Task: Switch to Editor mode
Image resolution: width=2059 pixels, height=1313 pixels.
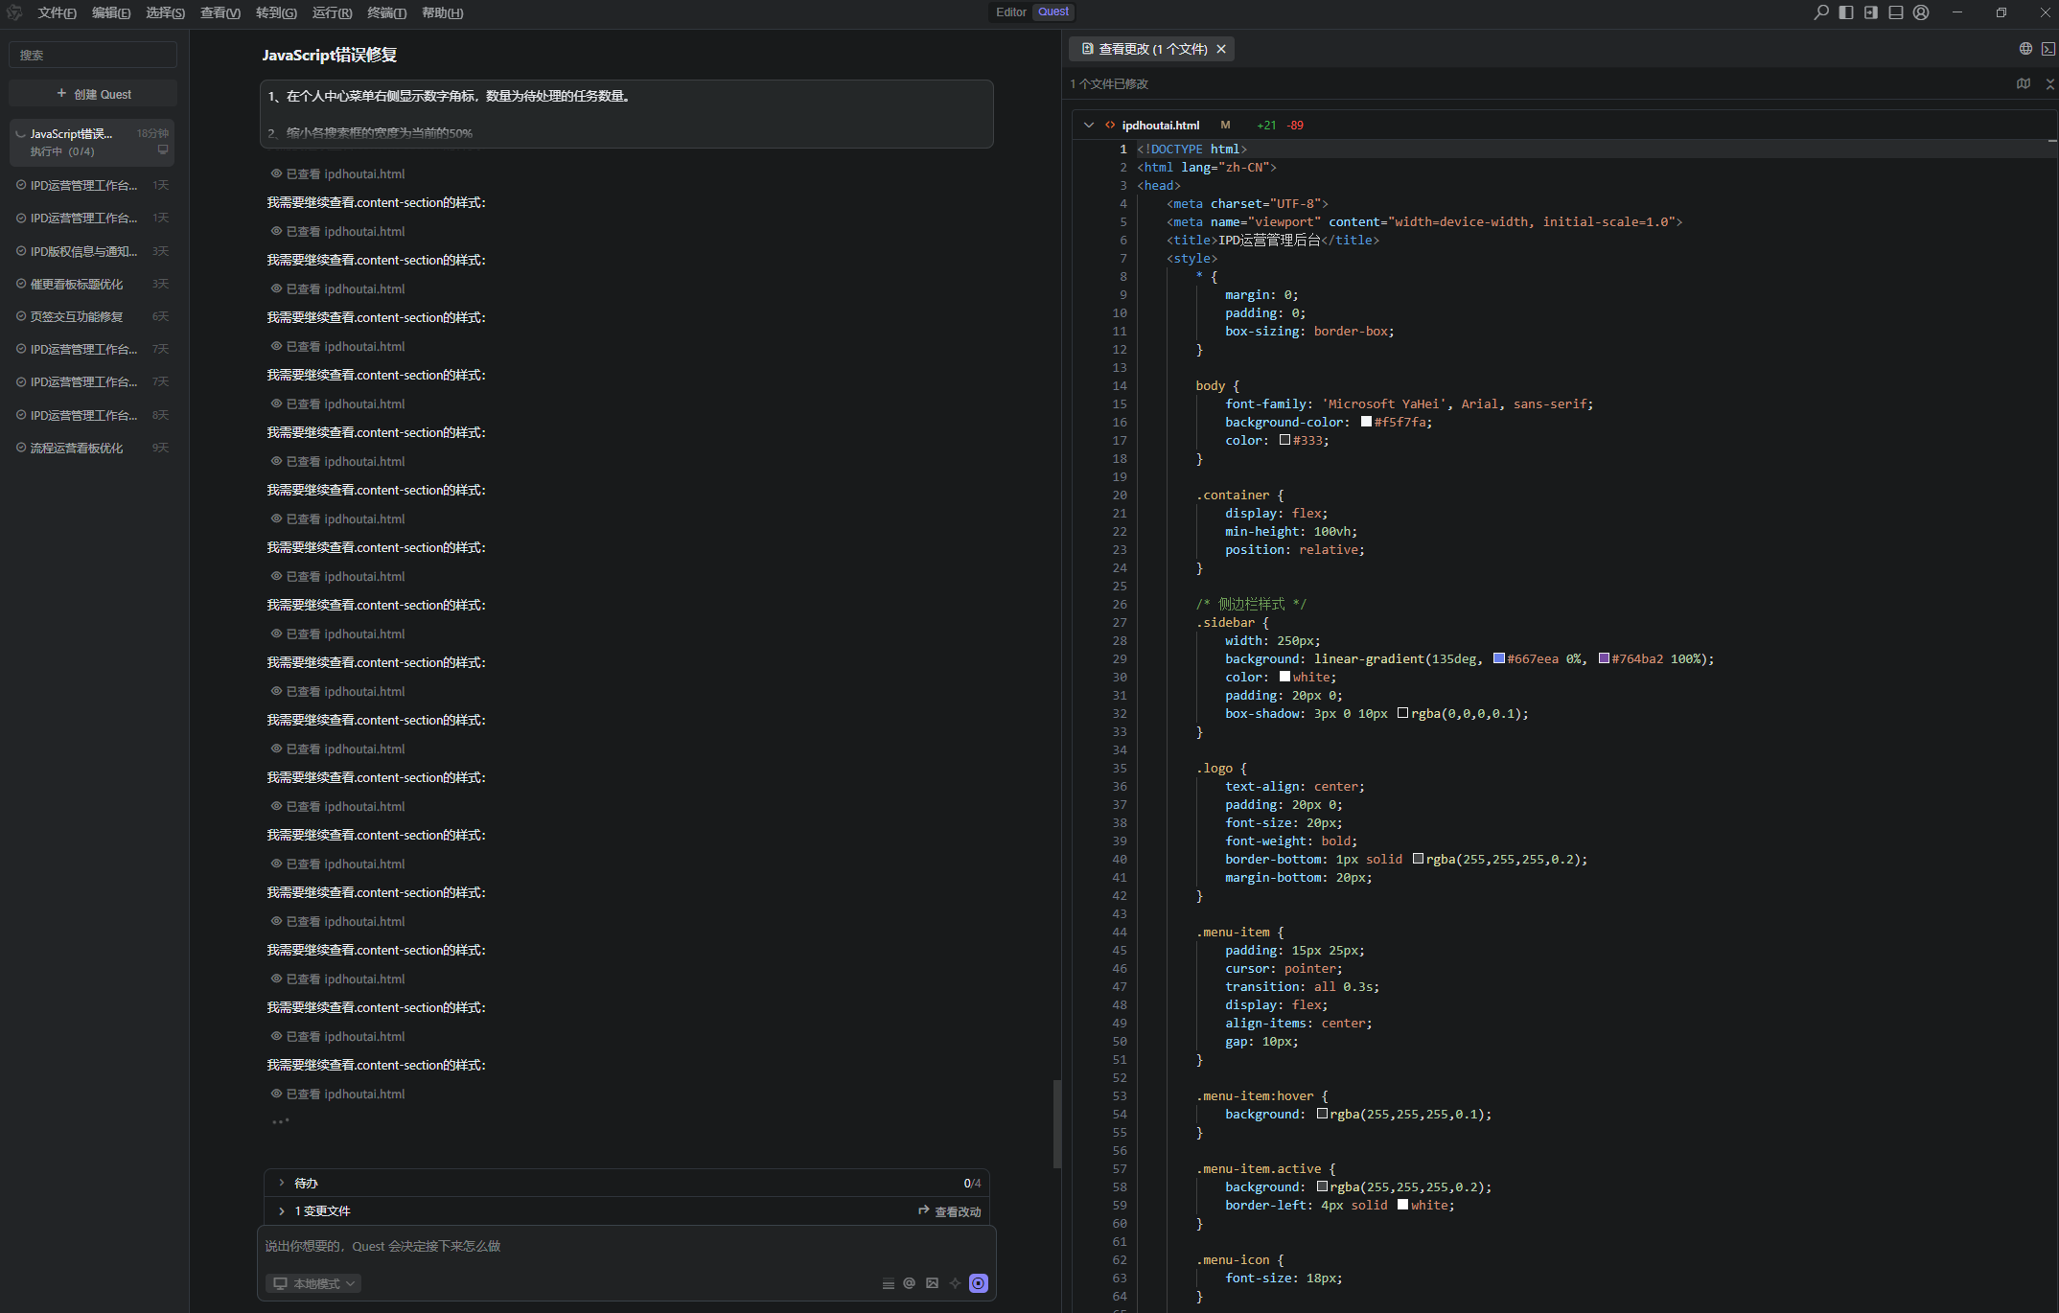Action: 1010,12
